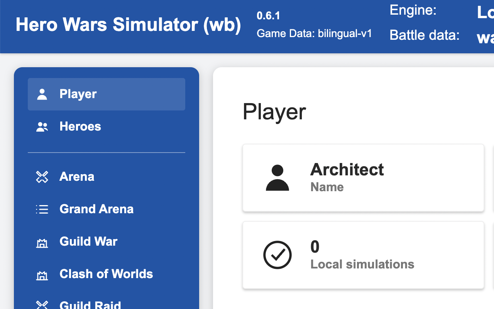Click the version number 0.6.1
494x309 pixels.
coord(268,15)
